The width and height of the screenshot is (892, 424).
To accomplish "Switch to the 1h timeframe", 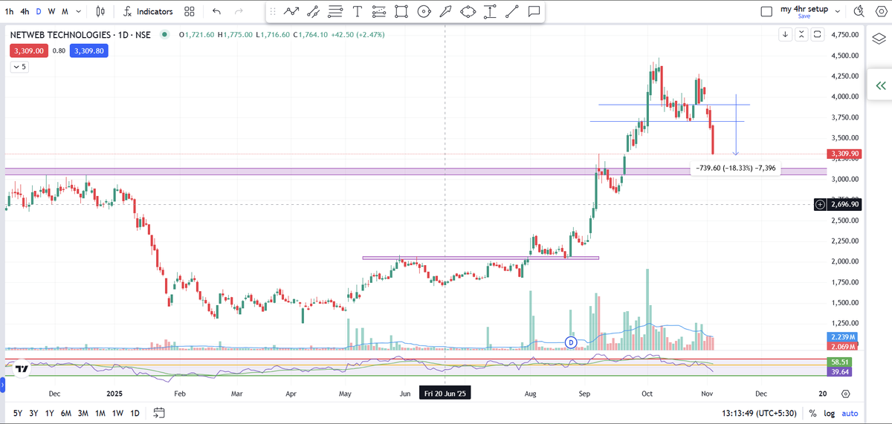I will coord(9,12).
